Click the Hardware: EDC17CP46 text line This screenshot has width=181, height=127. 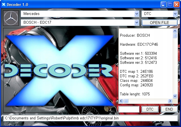pyautogui.click(x=139, y=44)
